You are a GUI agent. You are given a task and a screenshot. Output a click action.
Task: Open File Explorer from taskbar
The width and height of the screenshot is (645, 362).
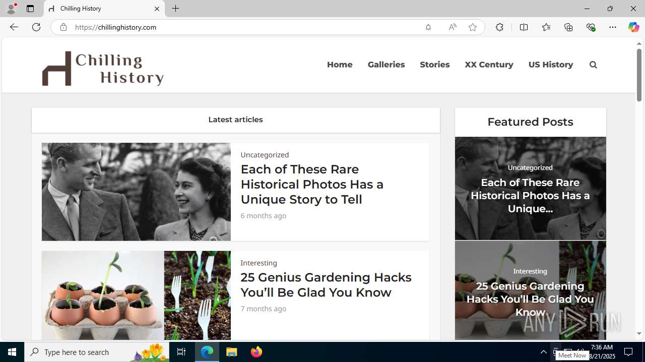coord(232,352)
